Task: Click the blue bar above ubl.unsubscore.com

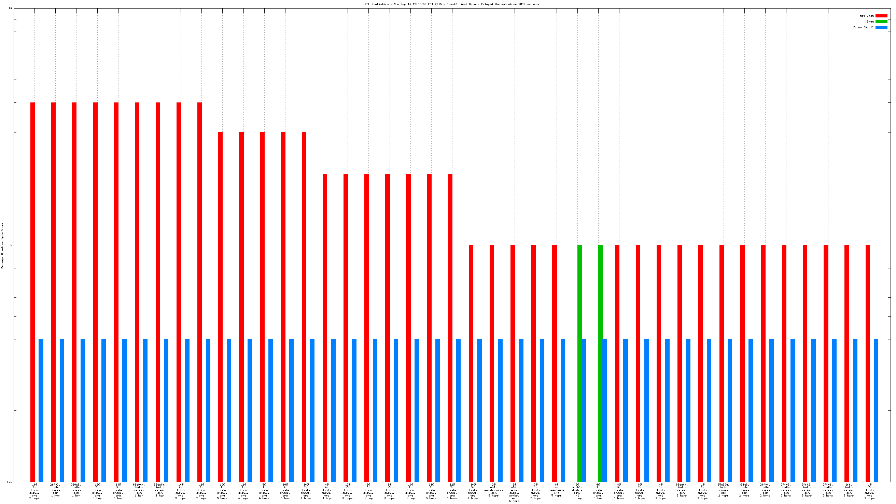Action: coord(500,410)
